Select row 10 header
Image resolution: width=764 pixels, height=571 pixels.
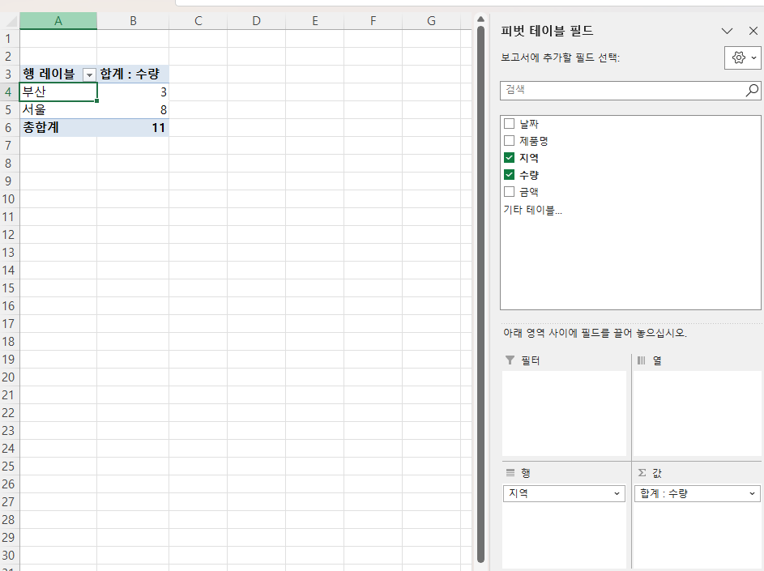[9, 198]
